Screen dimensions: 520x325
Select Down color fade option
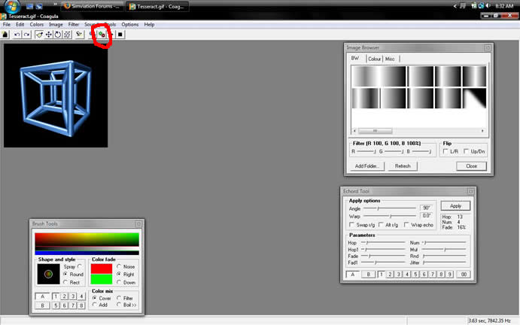tap(119, 282)
